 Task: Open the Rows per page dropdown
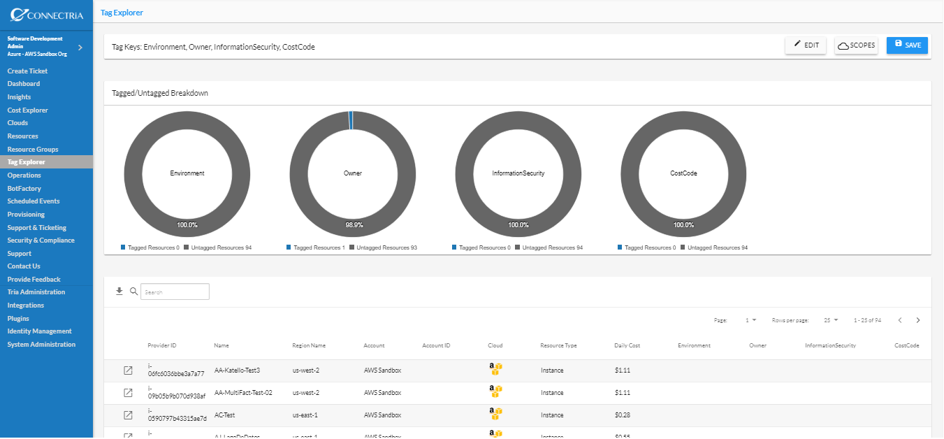[831, 320]
